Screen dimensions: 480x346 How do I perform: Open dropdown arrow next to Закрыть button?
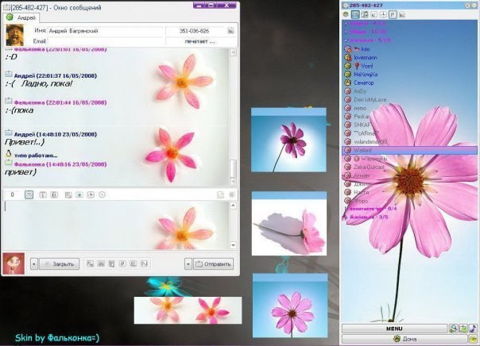tap(34, 263)
